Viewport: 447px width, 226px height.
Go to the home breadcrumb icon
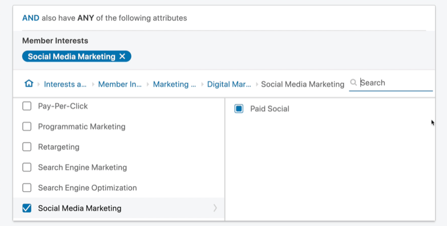29,84
